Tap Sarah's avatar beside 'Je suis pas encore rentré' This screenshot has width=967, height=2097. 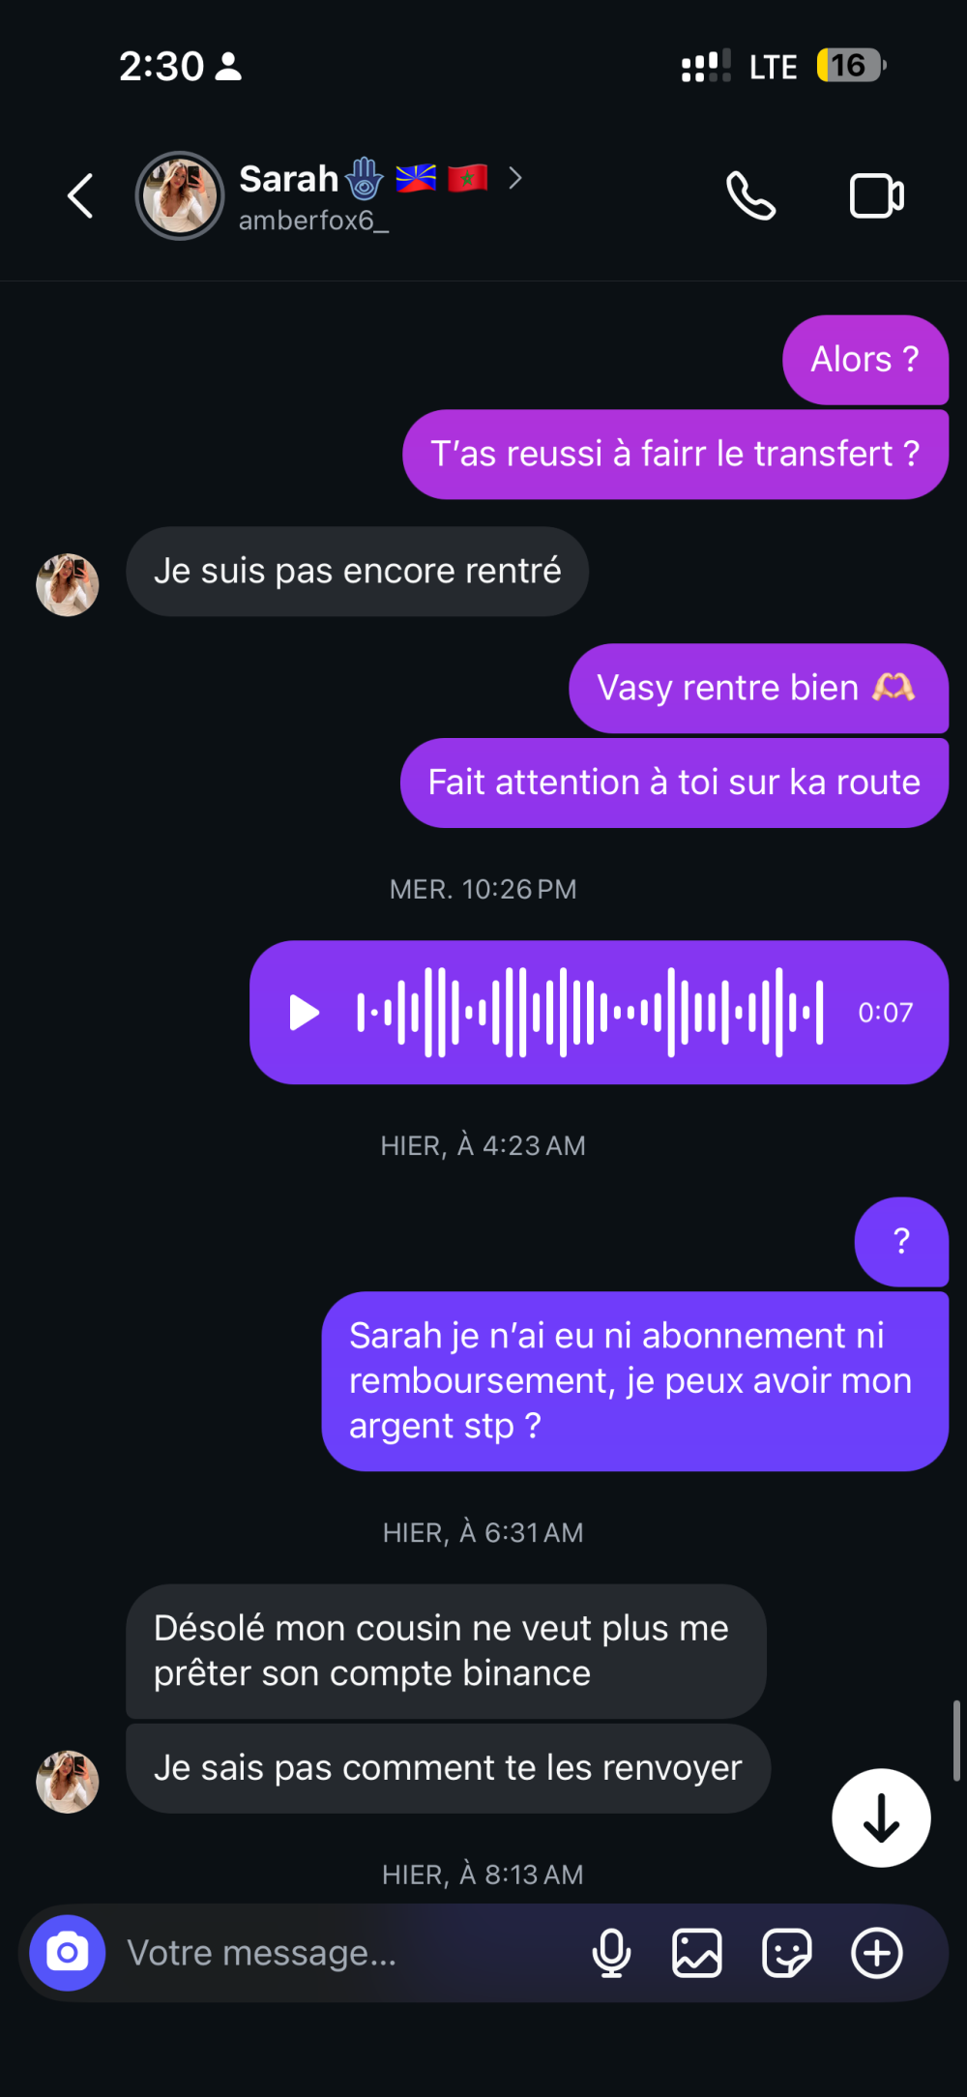tap(68, 584)
